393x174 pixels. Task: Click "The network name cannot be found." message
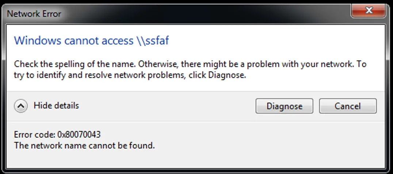tap(84, 146)
